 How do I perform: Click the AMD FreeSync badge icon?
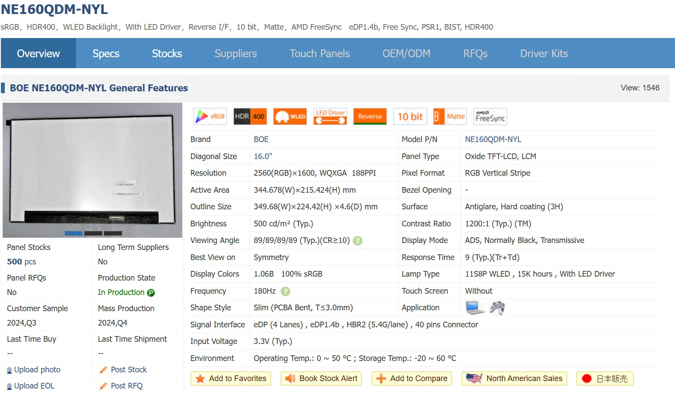coord(490,117)
